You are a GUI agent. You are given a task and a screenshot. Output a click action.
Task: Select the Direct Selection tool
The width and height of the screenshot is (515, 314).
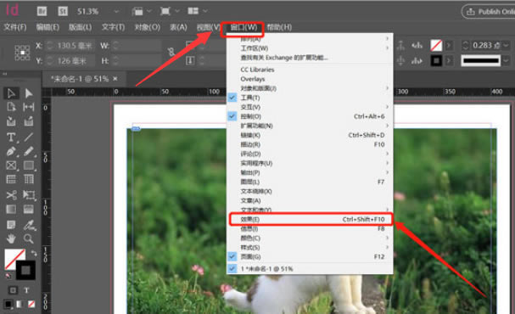(29, 93)
